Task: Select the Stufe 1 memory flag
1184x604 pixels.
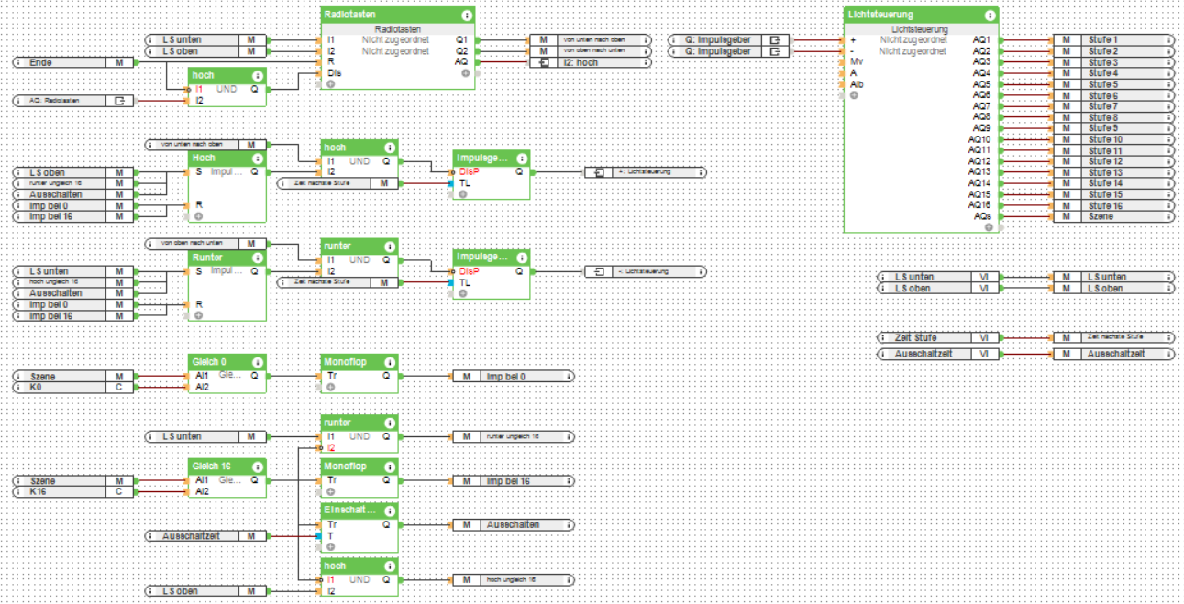Action: click(x=1113, y=40)
